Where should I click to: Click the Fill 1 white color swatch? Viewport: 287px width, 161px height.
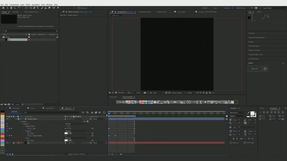pyautogui.click(x=66, y=140)
